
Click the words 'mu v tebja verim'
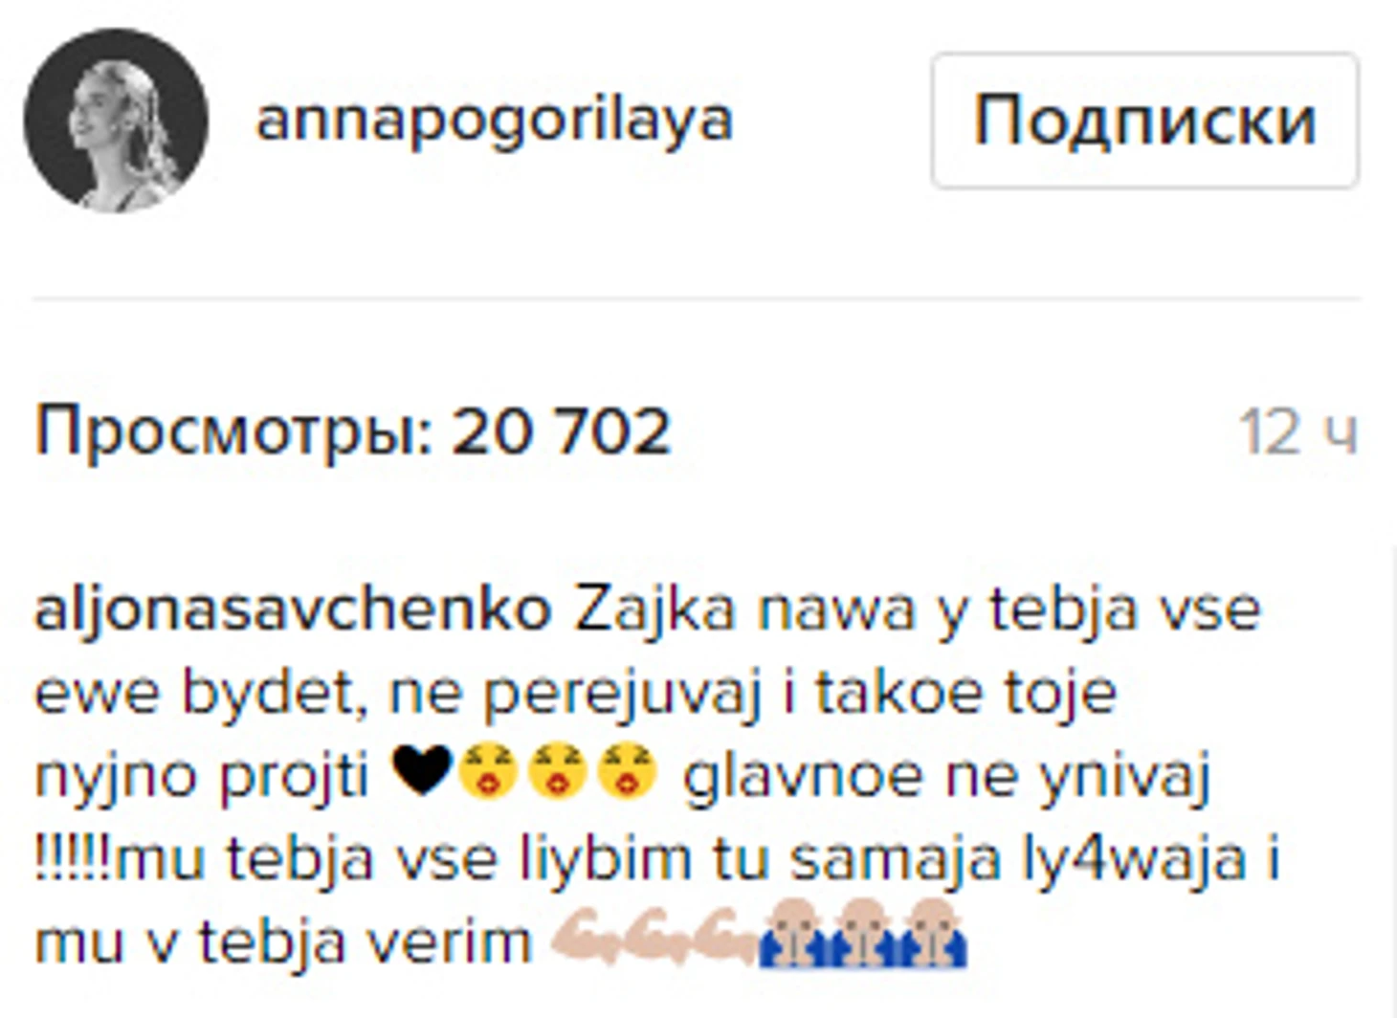click(282, 941)
